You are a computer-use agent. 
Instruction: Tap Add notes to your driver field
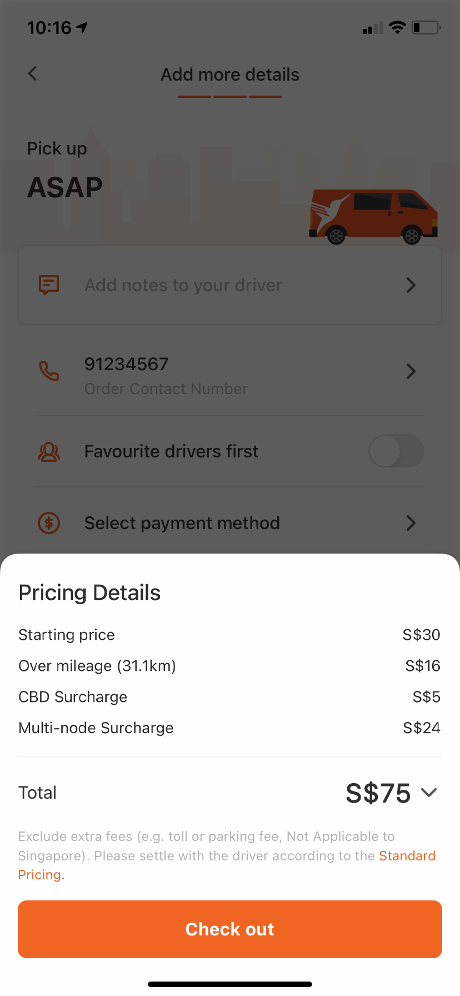pyautogui.click(x=230, y=285)
